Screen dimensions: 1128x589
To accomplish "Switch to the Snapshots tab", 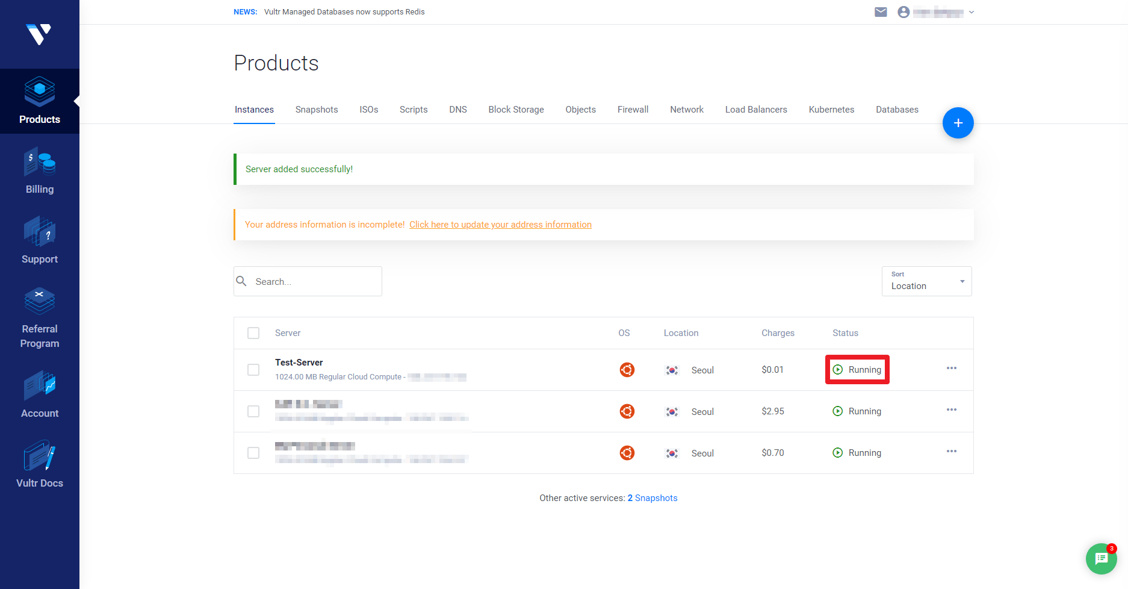I will [x=317, y=110].
